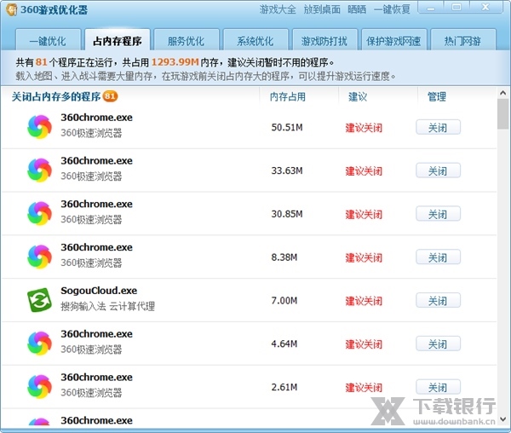Click the orange 81 count badge
Image resolution: width=511 pixels, height=433 pixels.
pos(110,96)
